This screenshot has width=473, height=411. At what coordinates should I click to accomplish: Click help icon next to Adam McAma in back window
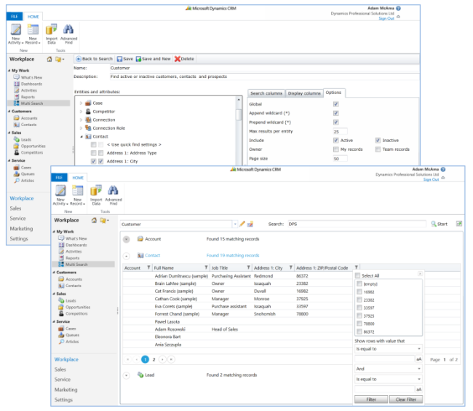point(398,9)
